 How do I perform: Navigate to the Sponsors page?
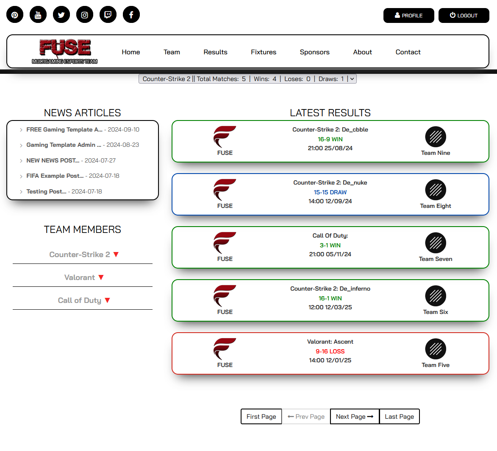pyautogui.click(x=314, y=52)
